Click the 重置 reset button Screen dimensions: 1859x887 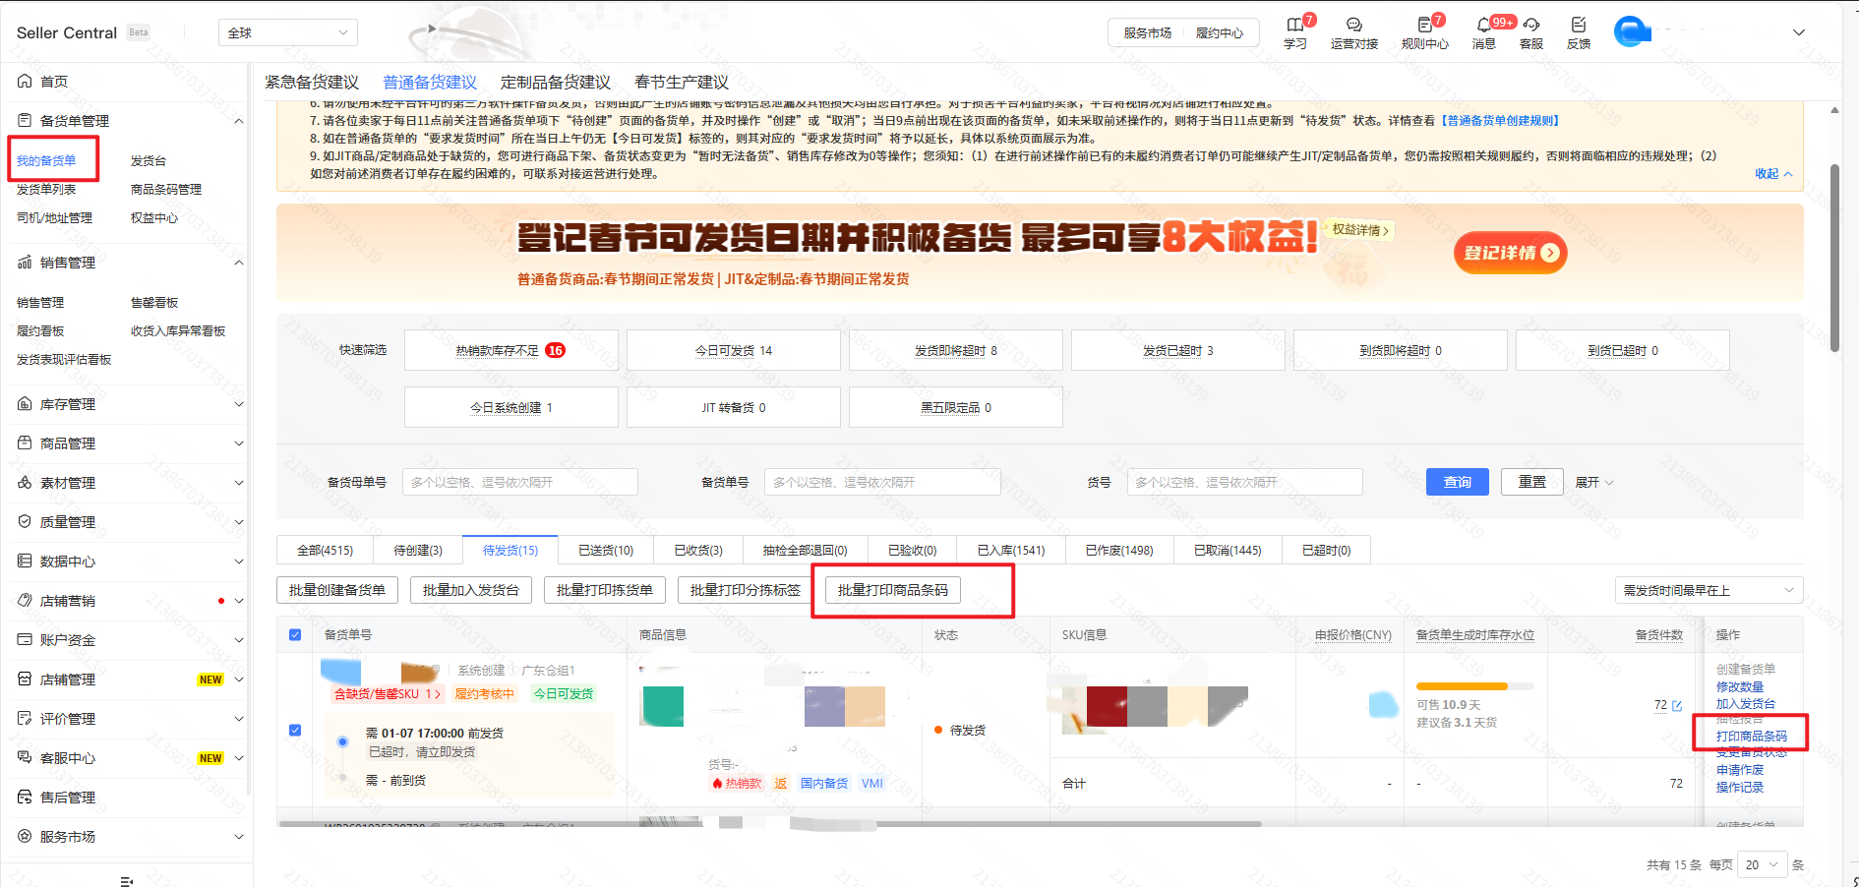pyautogui.click(x=1532, y=482)
